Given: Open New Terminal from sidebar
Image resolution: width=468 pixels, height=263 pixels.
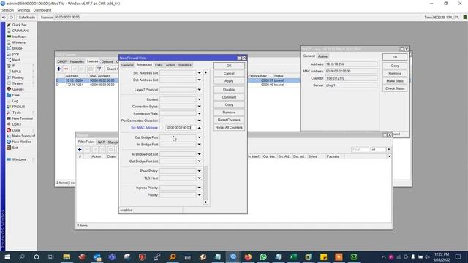Looking at the screenshot, I should tap(23, 118).
